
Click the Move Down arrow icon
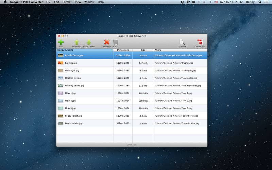[89, 42]
